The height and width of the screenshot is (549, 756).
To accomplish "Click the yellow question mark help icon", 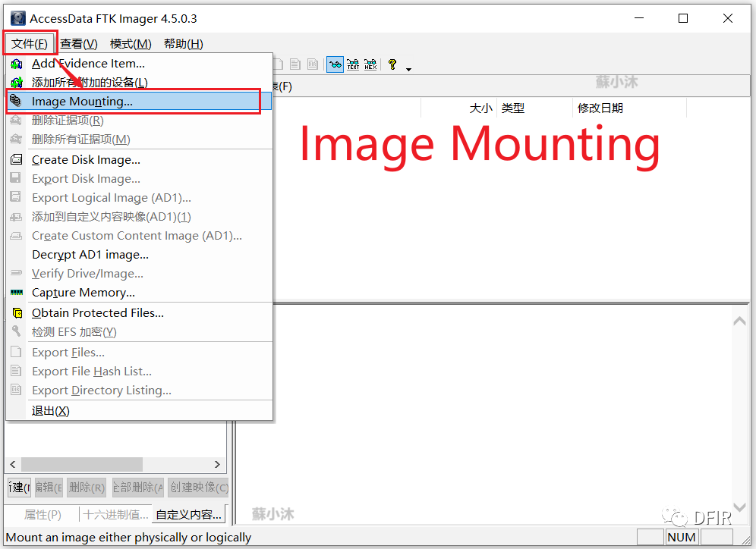I will 392,64.
